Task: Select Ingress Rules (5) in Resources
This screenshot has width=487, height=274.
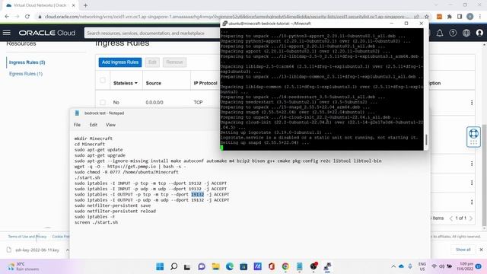Action: (27, 62)
